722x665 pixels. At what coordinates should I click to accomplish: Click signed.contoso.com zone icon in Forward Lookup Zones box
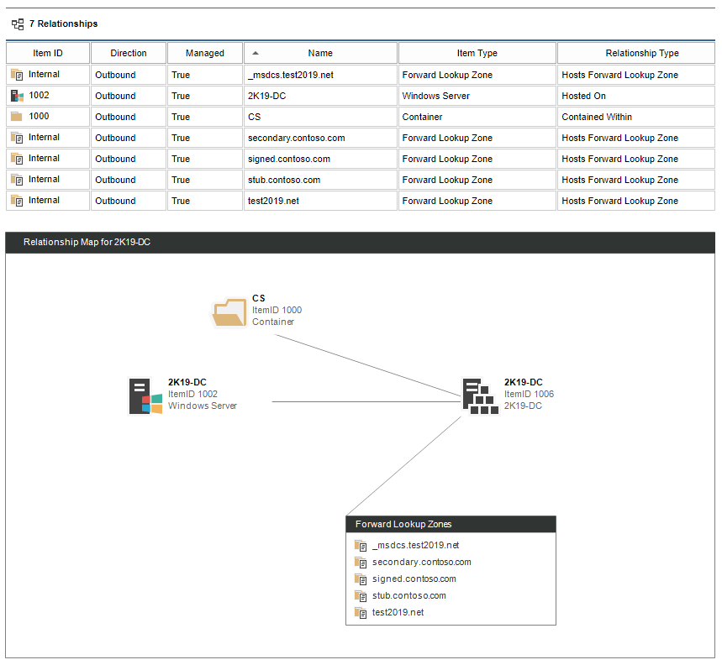[x=361, y=579]
